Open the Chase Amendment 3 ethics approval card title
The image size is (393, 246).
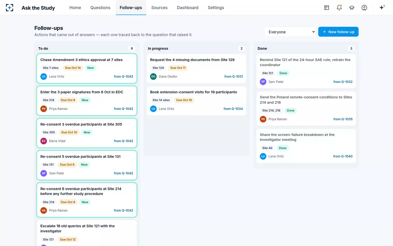click(x=81, y=60)
